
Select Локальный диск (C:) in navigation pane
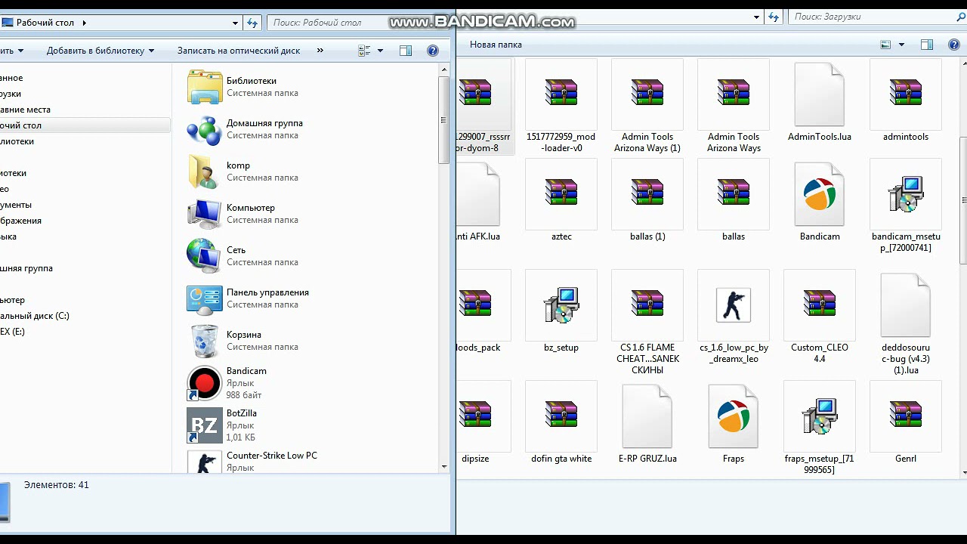(x=35, y=316)
